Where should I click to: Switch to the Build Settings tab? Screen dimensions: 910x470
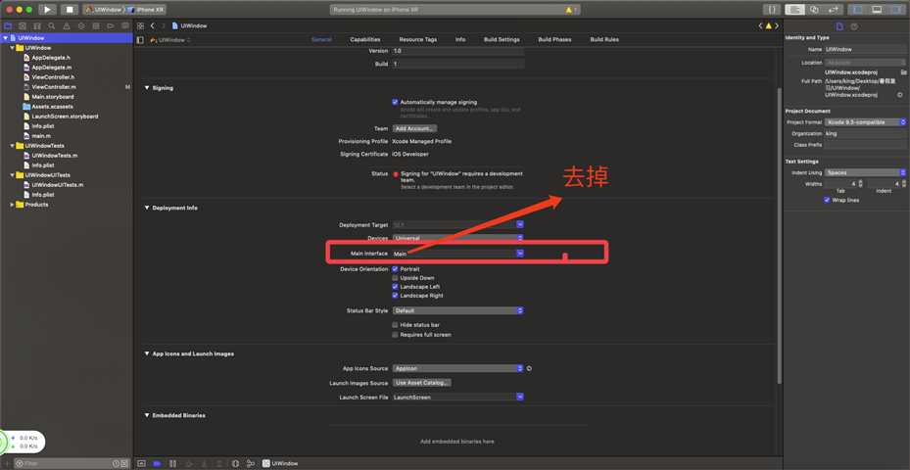(x=502, y=39)
